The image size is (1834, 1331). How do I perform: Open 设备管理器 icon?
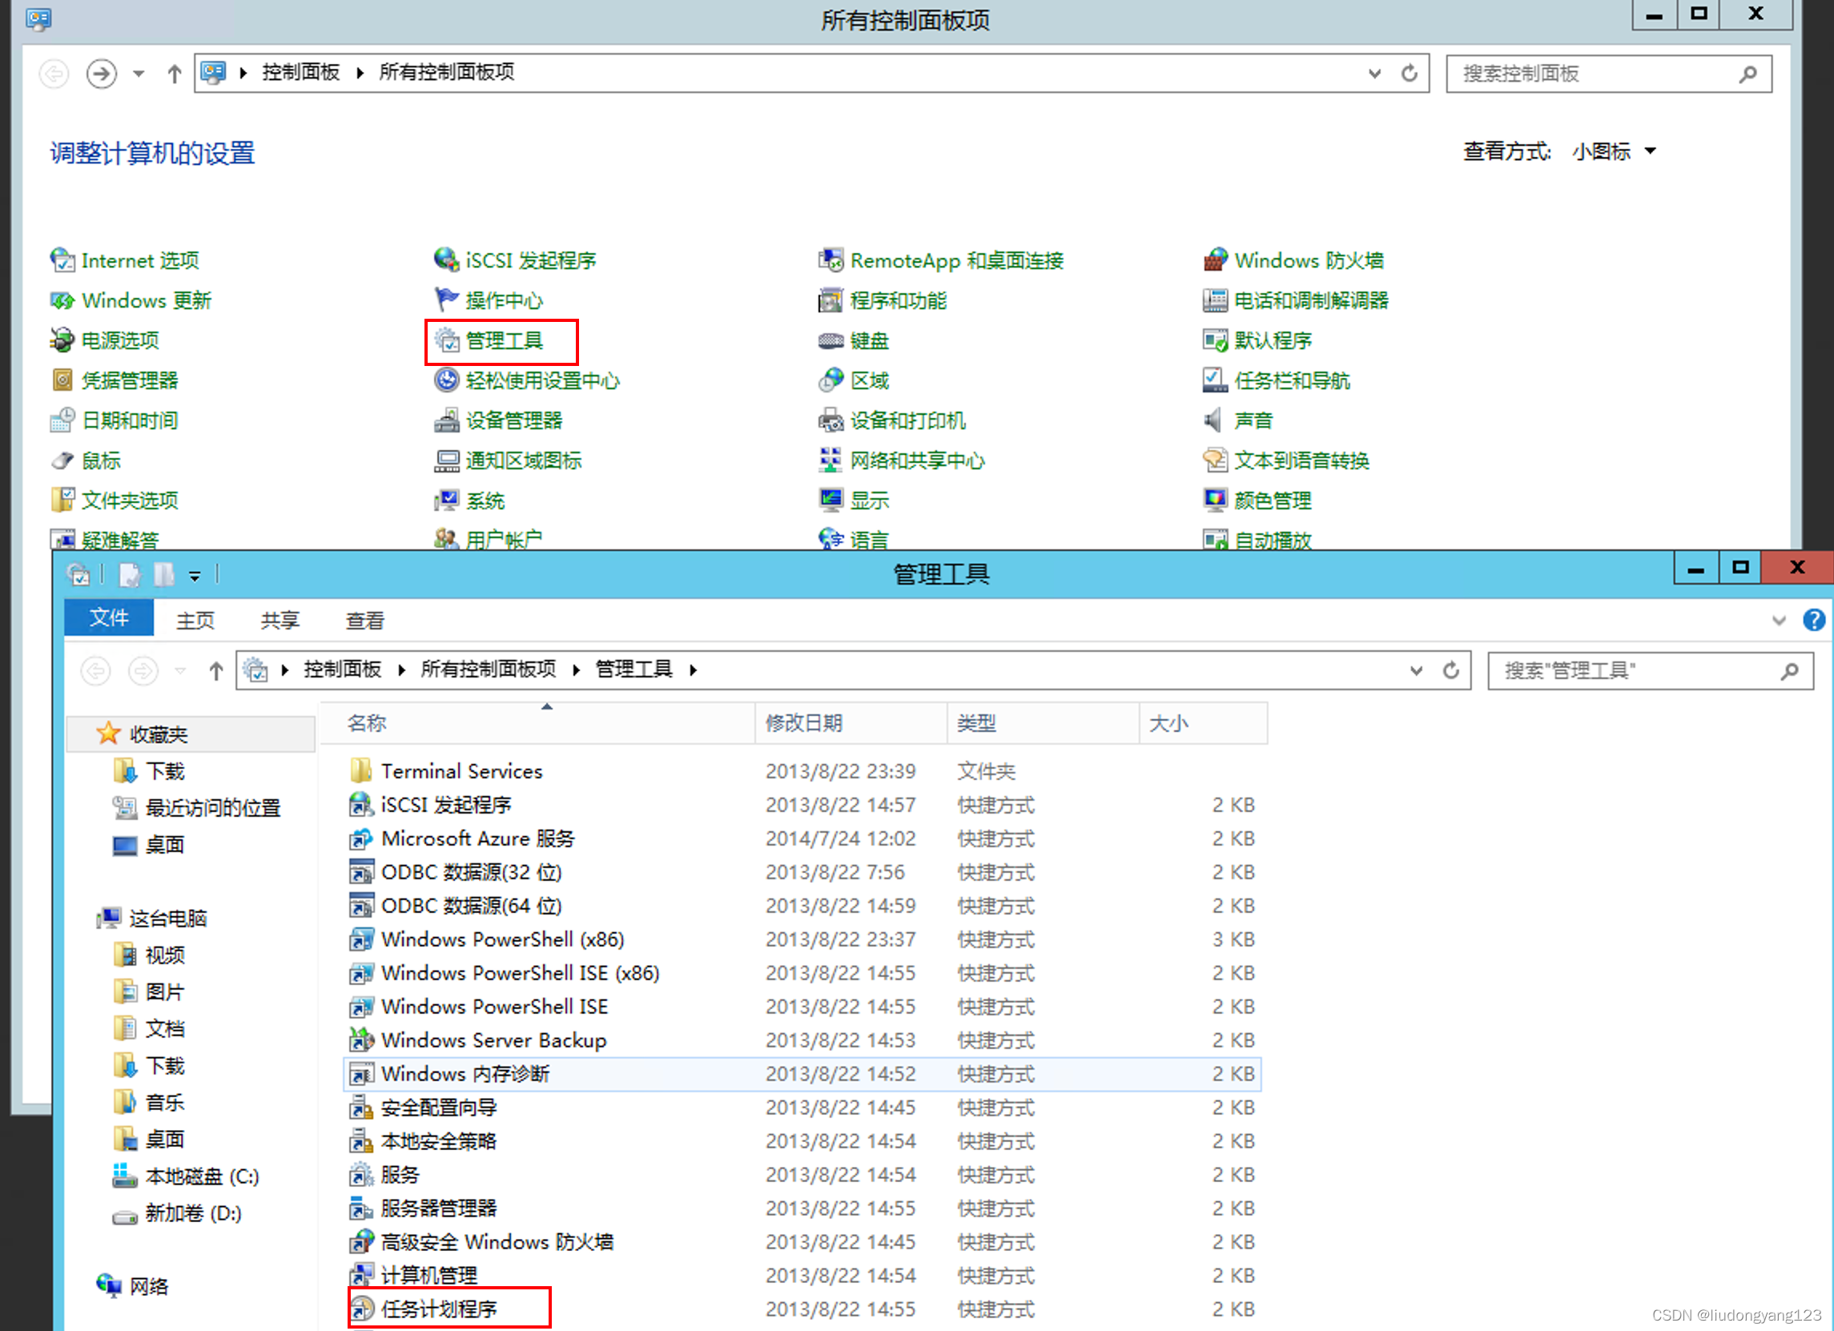pos(446,420)
